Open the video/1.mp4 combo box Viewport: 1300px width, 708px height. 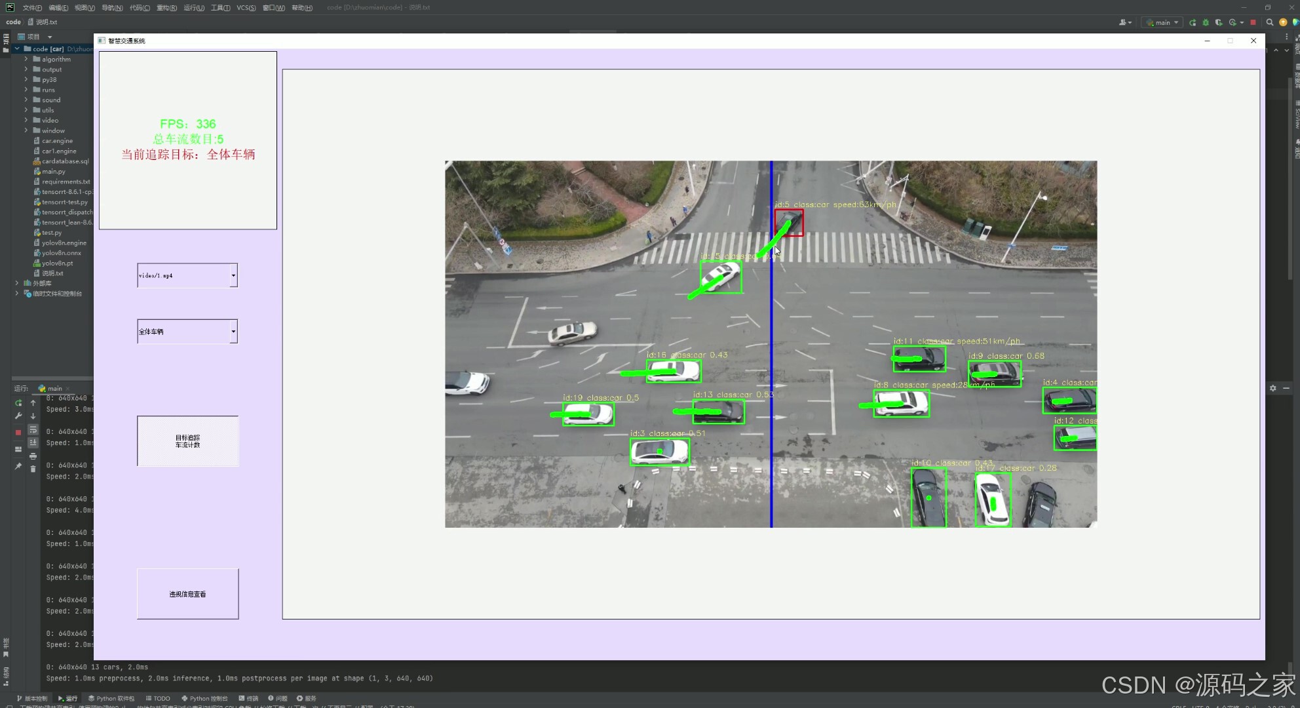187,275
